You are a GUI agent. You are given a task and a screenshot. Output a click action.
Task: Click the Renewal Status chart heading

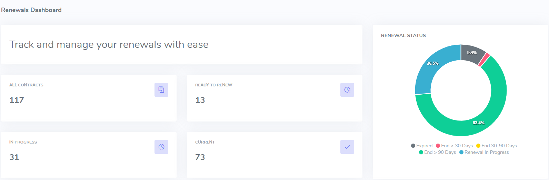point(403,35)
